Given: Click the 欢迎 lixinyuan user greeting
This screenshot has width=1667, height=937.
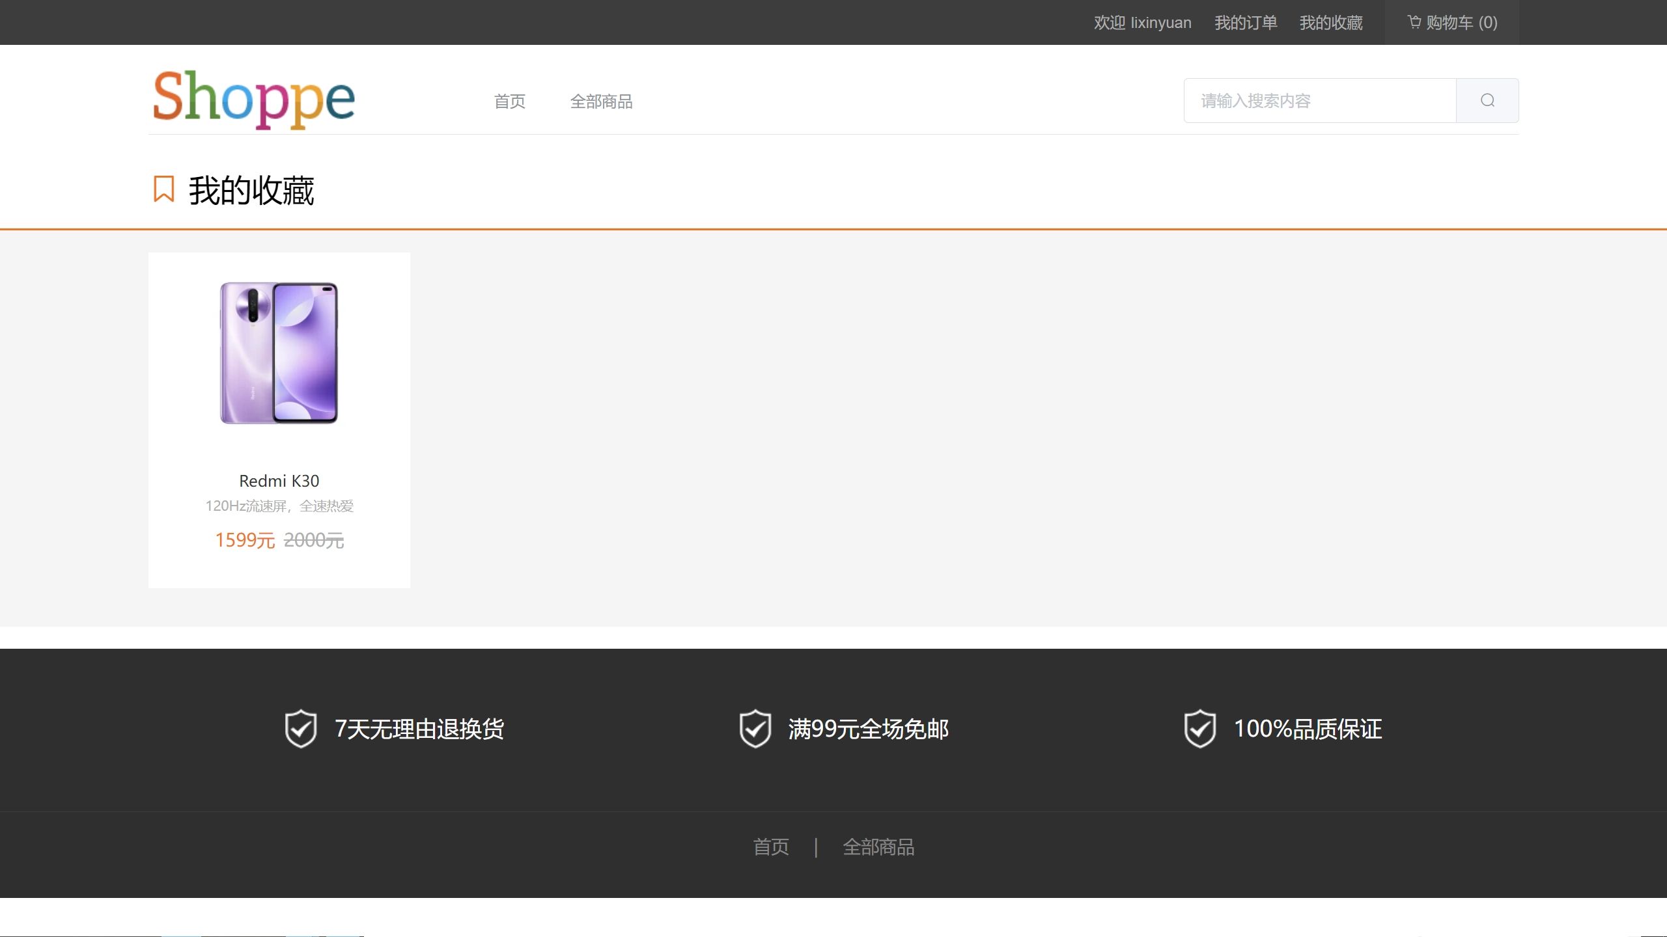Looking at the screenshot, I should pyautogui.click(x=1143, y=23).
